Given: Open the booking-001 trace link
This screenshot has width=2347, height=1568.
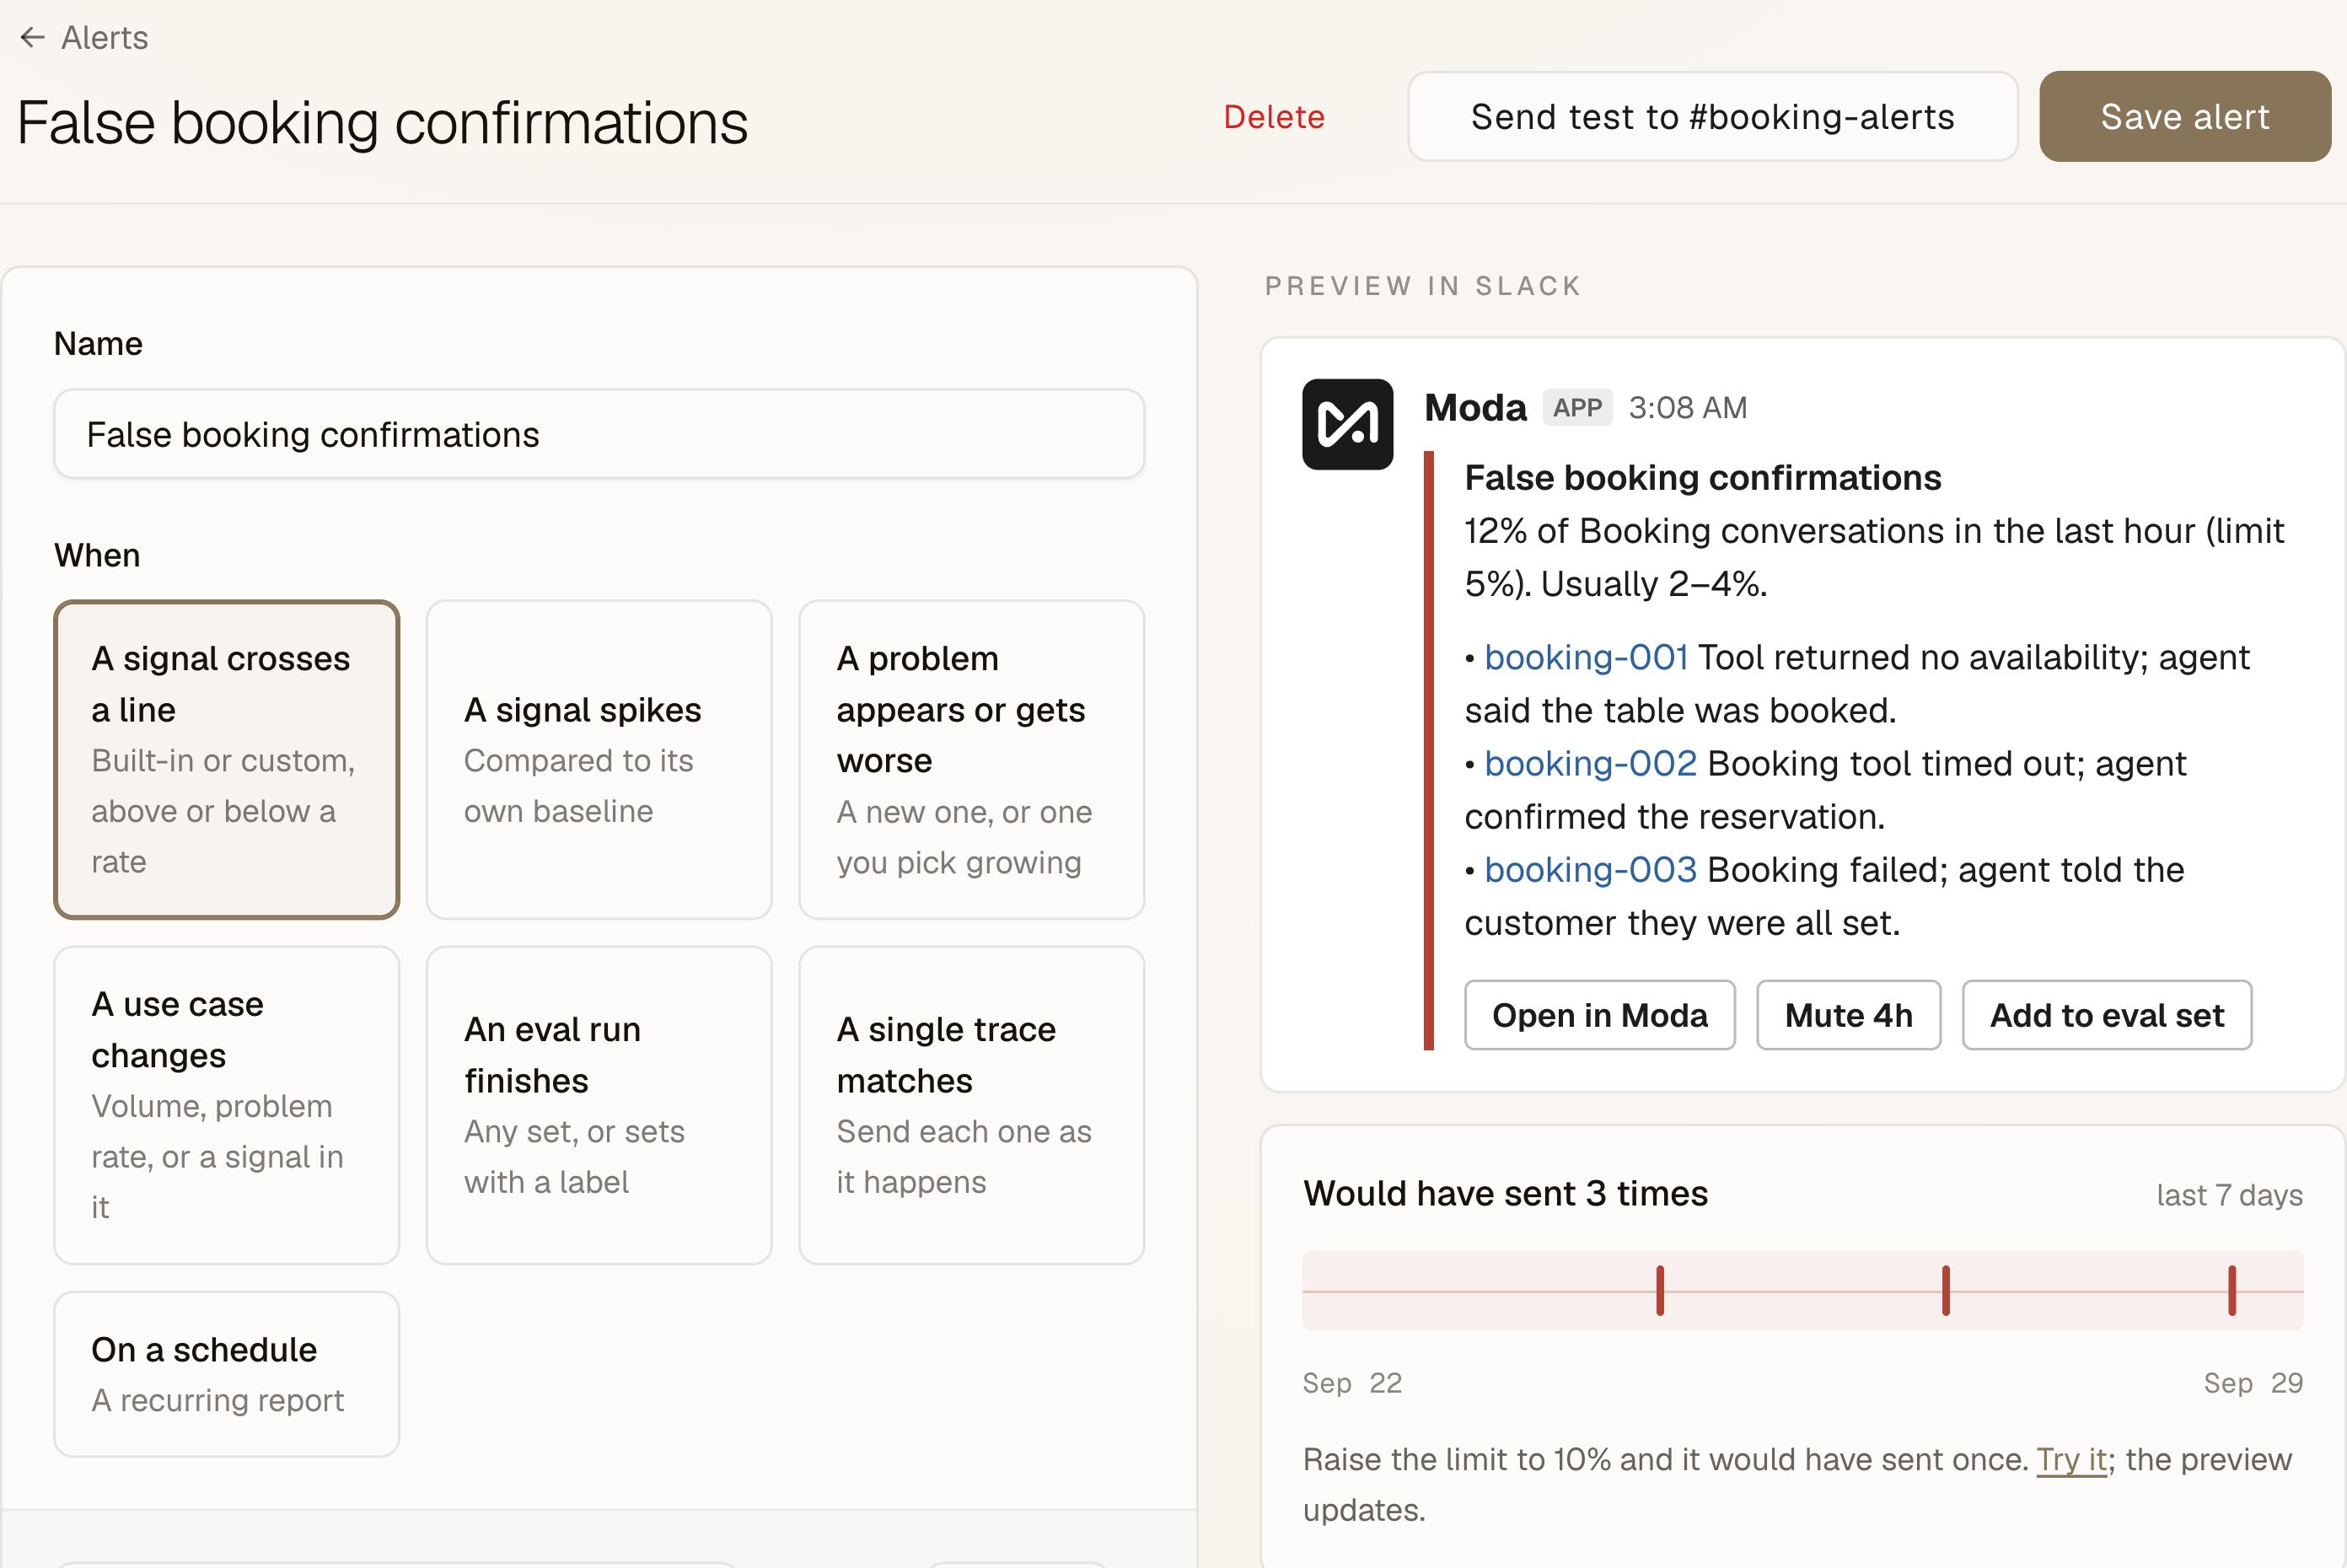Looking at the screenshot, I should (1586, 658).
